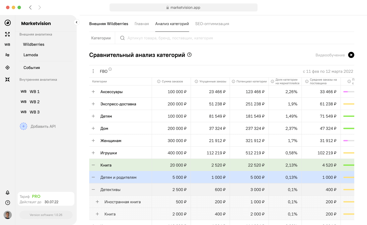Screen dimensions: 367x225
Task: Click the Добавить API link
Action: click(43, 127)
